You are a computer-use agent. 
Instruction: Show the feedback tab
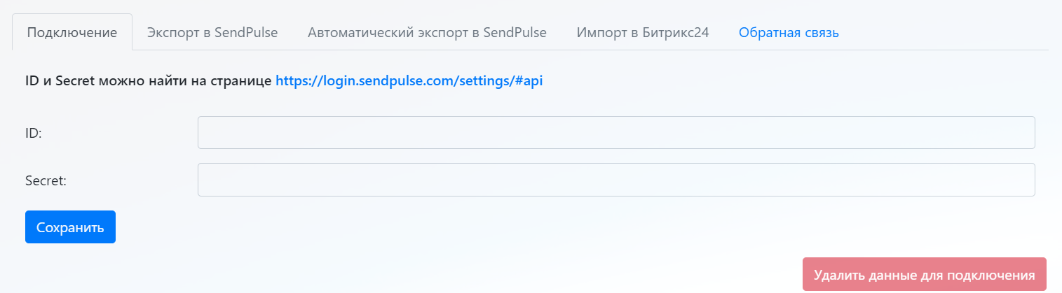click(789, 32)
